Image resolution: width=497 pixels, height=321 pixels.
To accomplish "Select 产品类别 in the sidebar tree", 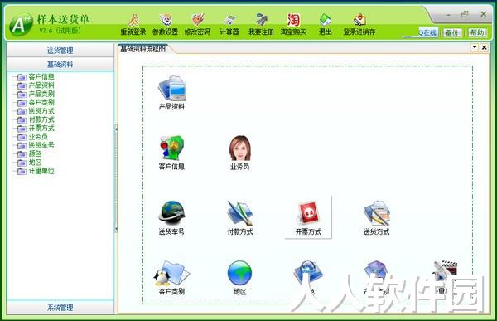I will pyautogui.click(x=41, y=94).
